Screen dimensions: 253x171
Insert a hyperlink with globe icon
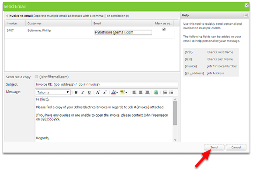coord(156,92)
